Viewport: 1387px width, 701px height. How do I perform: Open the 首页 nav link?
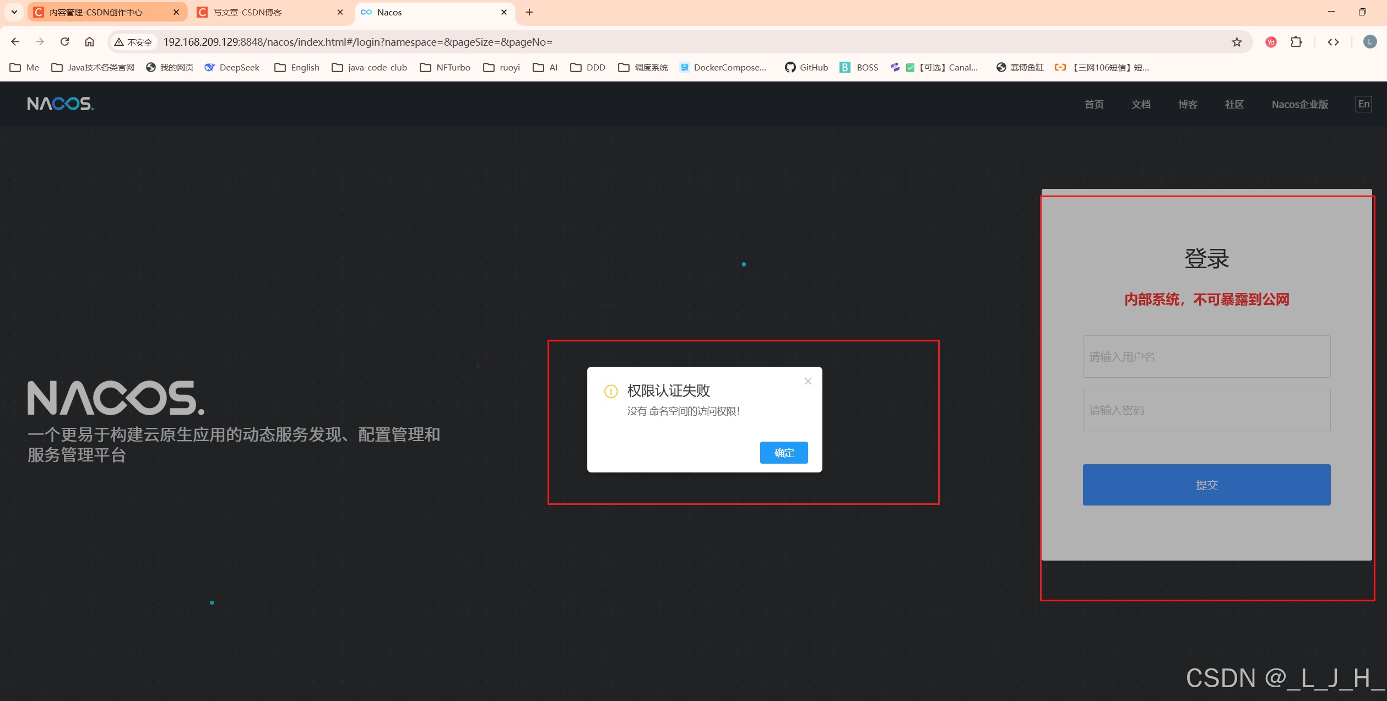(x=1094, y=105)
